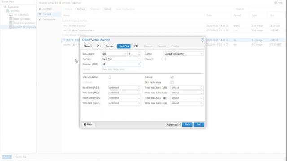Open the Cluster log tab at bottom
The image size is (287, 161).
click(21, 157)
